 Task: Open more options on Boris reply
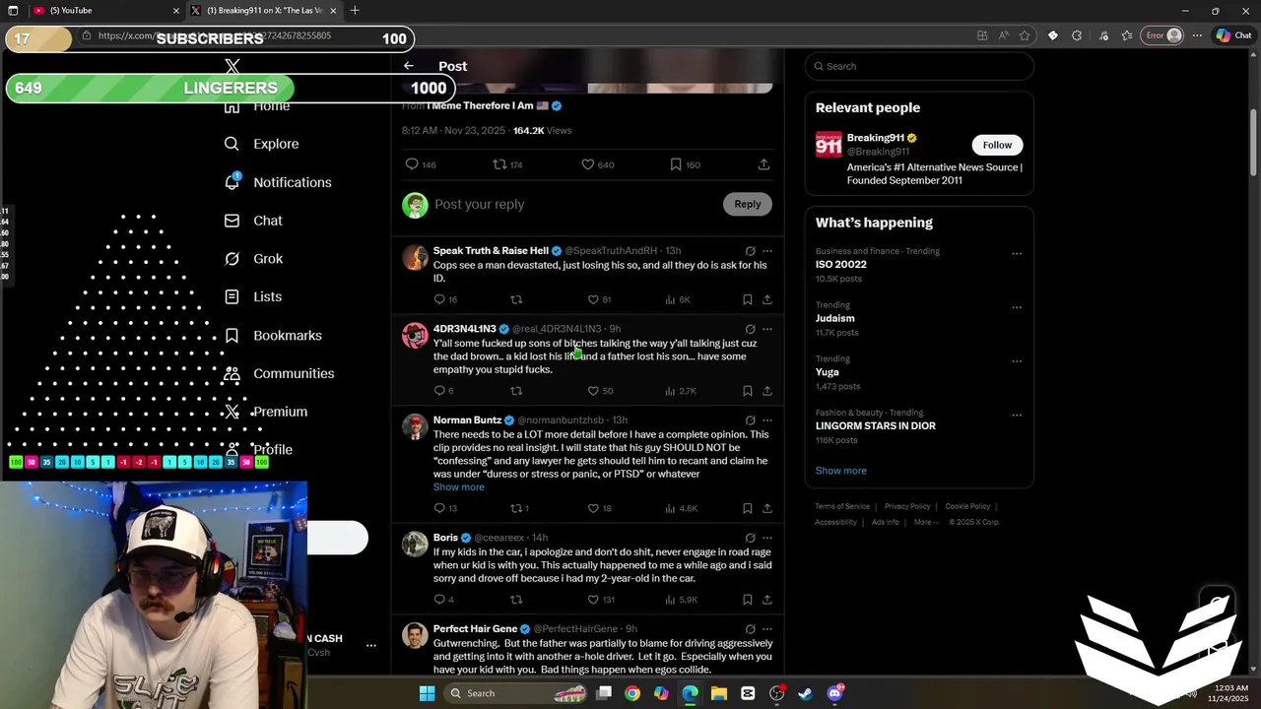pyautogui.click(x=767, y=538)
